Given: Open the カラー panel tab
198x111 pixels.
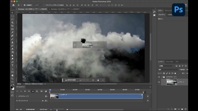Looking at the screenshot, I should click(160, 11).
